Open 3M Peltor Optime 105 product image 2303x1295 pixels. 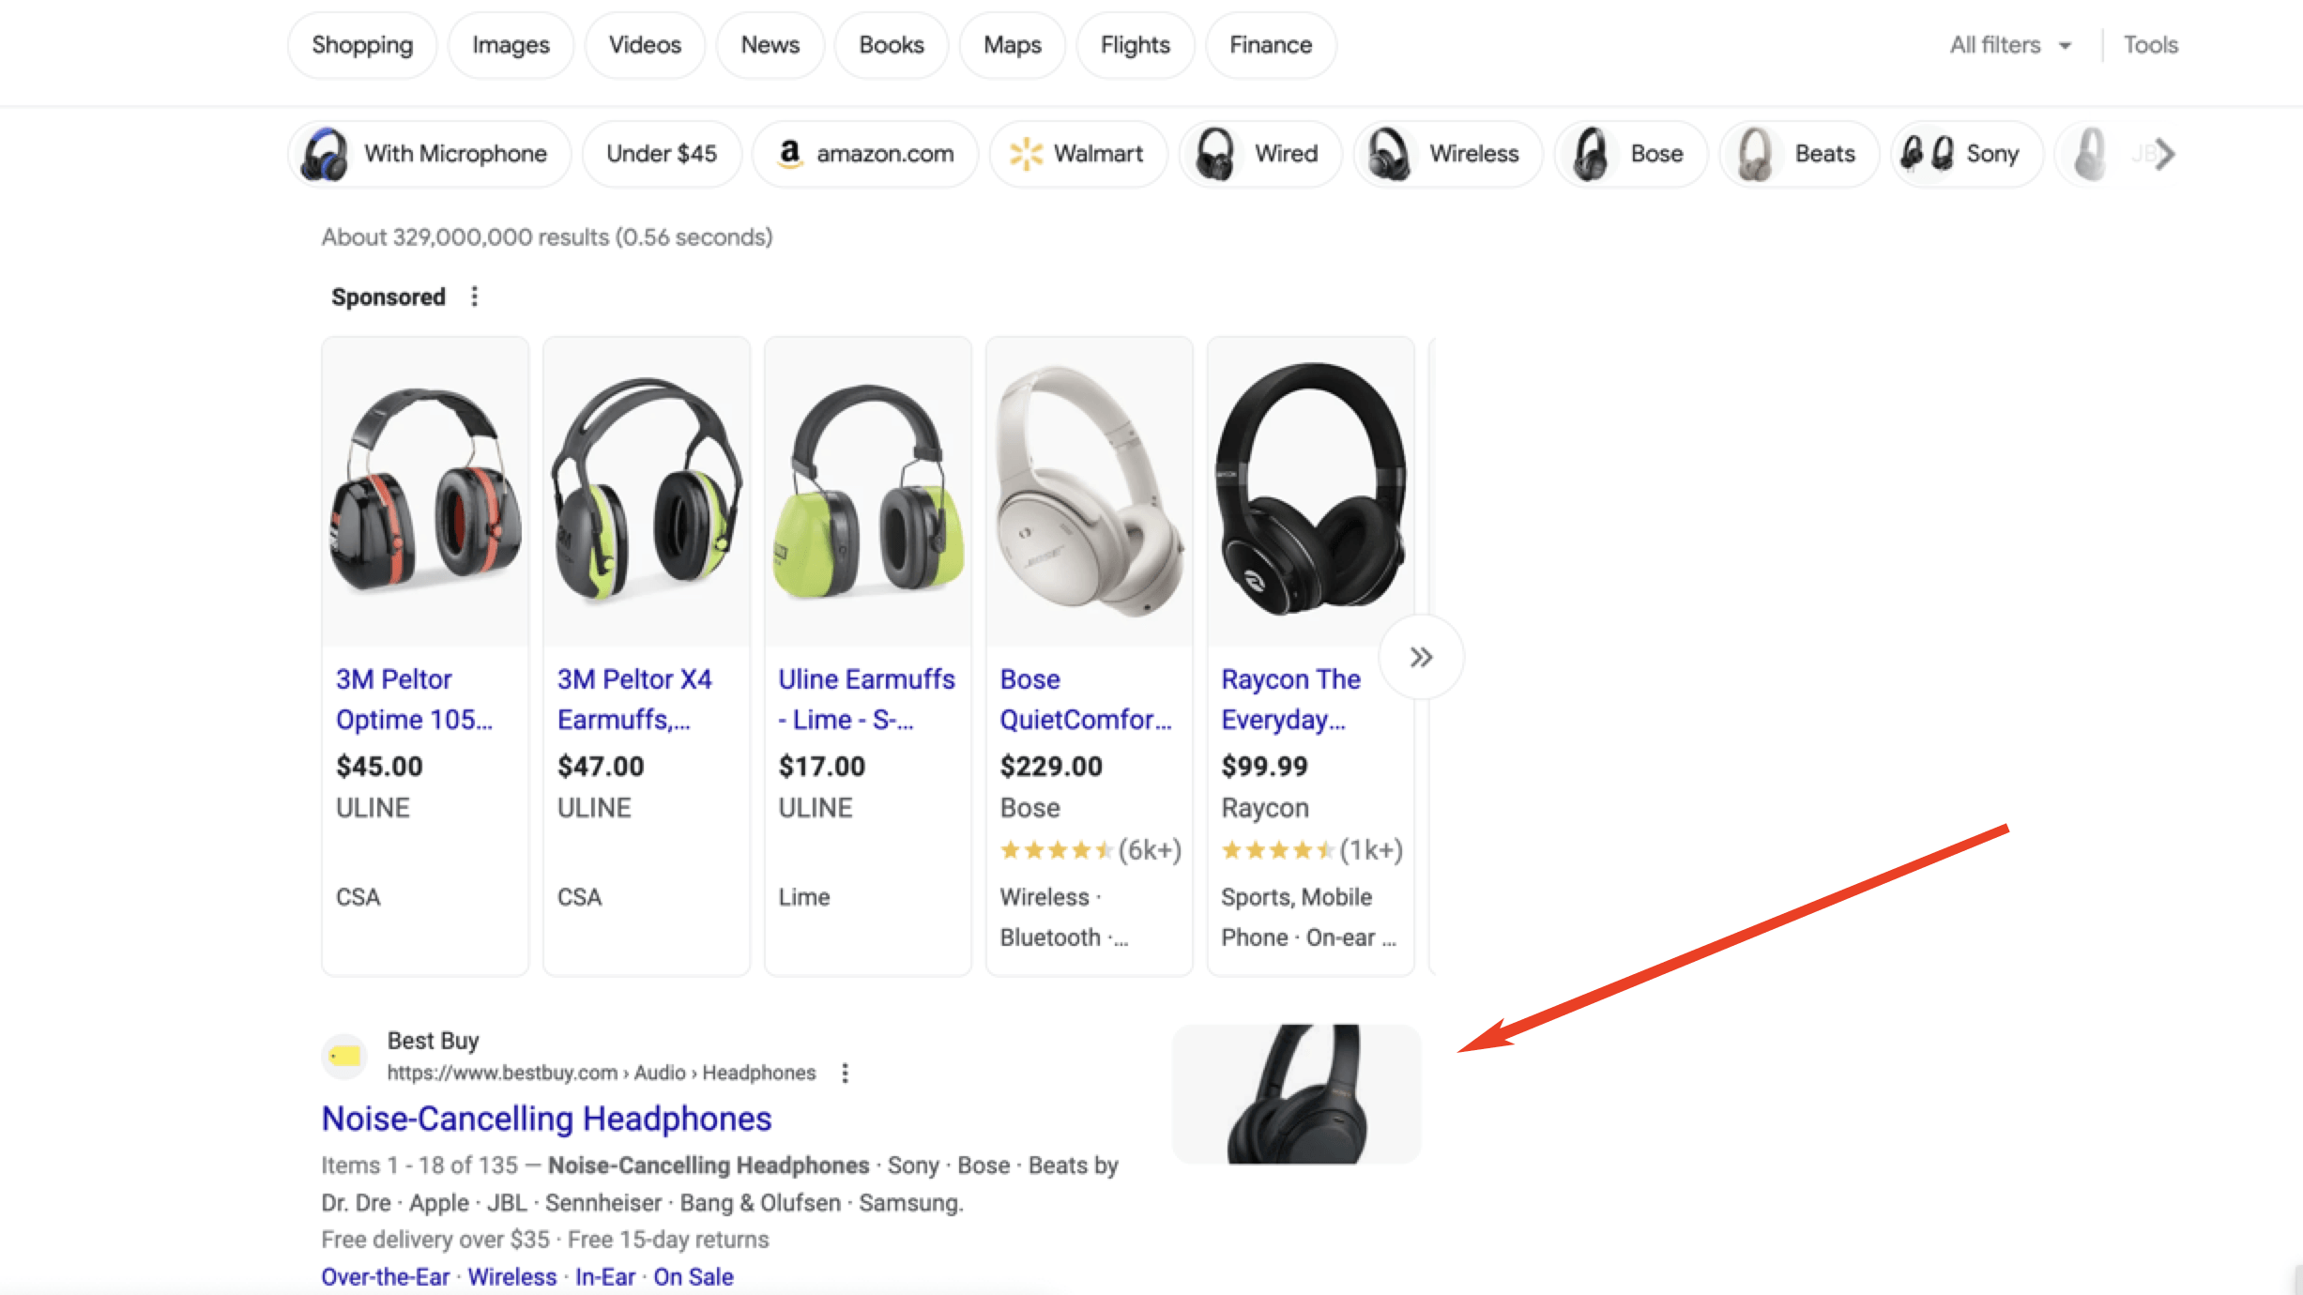tap(425, 491)
